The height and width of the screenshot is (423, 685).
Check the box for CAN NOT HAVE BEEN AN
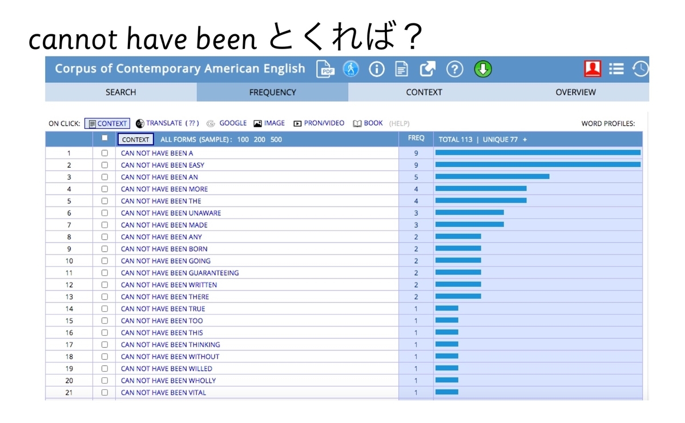[x=104, y=177]
